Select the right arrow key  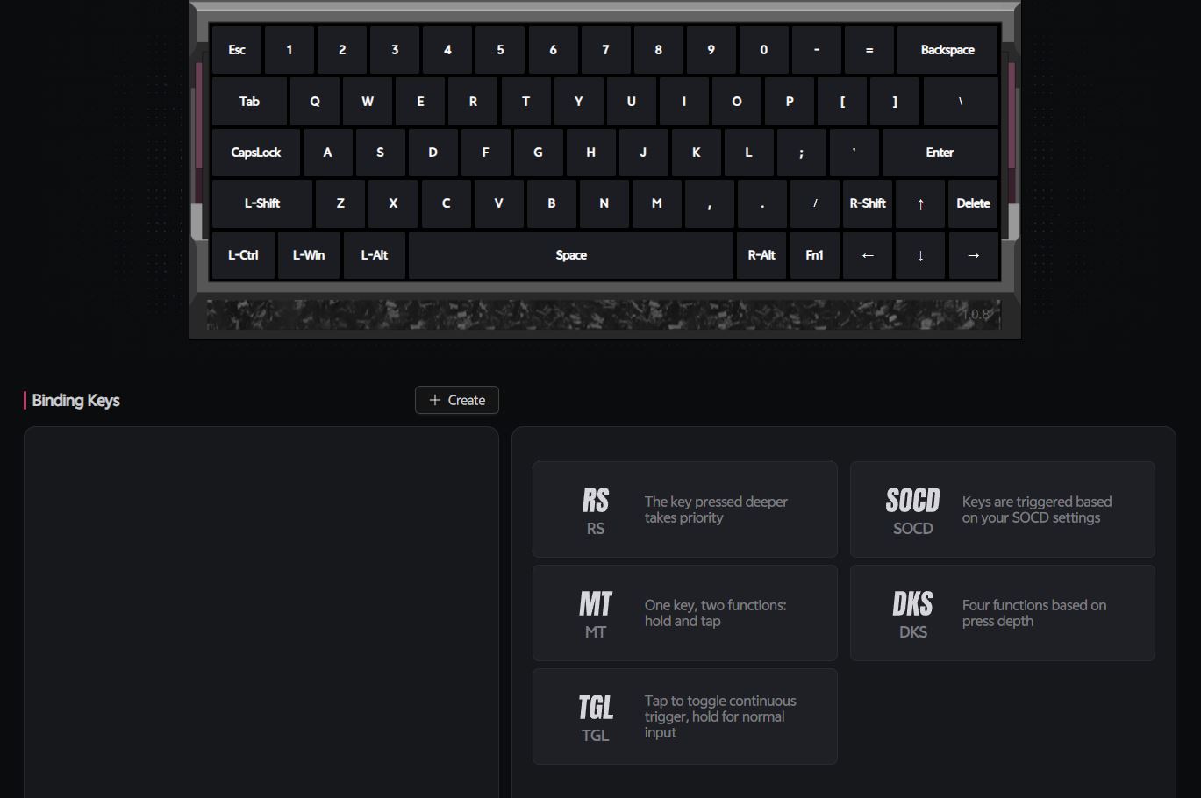click(973, 255)
